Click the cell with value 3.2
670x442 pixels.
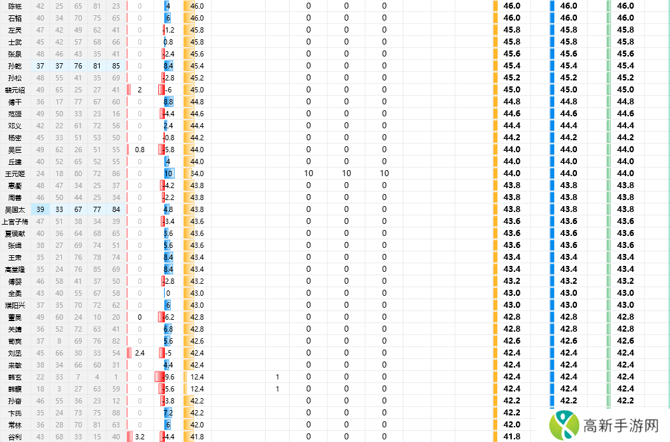[140, 437]
